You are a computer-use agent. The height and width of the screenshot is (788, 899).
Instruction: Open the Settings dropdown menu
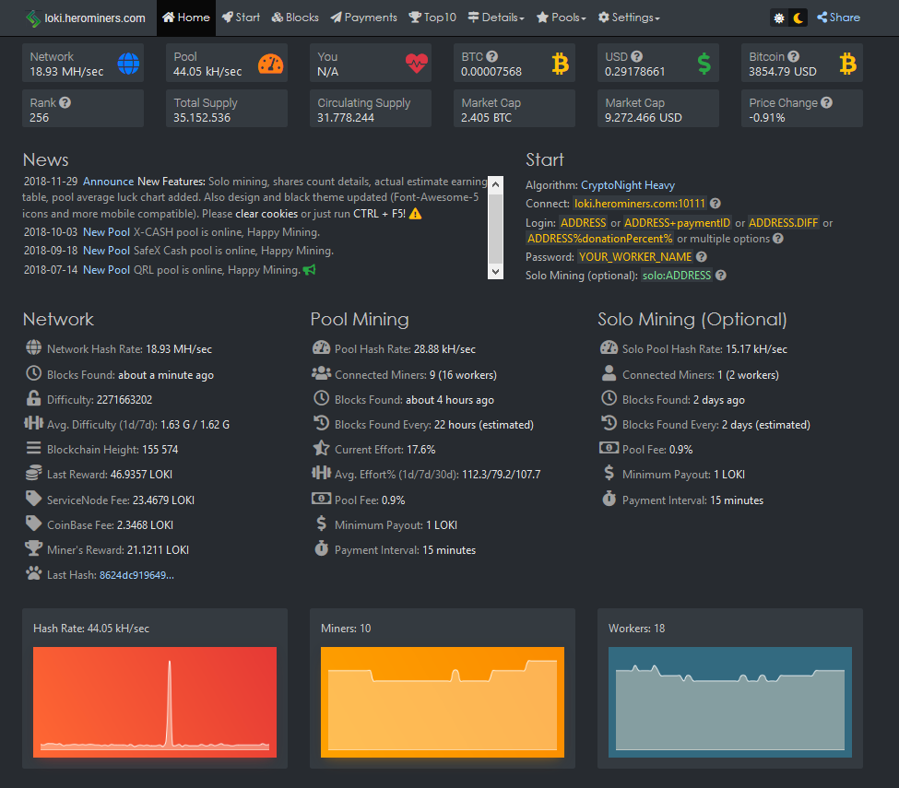[x=629, y=18]
